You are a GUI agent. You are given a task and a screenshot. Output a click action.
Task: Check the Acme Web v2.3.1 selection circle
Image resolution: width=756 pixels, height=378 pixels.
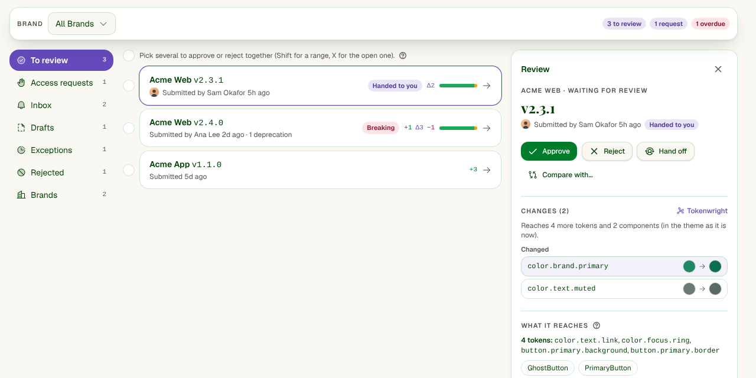coord(129,86)
